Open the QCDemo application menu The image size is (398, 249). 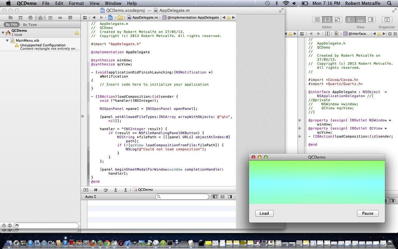pyautogui.click(x=26, y=3)
